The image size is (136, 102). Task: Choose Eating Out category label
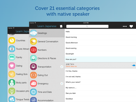click(x=42, y=75)
